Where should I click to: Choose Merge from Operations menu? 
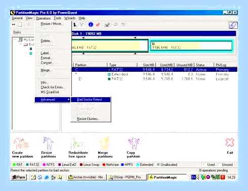(53, 70)
